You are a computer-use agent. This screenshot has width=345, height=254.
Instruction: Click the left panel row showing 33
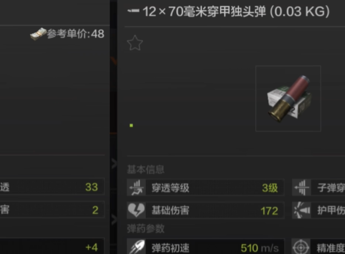coord(52,187)
